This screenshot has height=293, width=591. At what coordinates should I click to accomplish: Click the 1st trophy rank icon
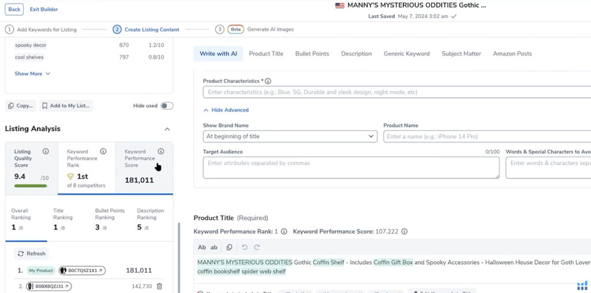click(70, 176)
